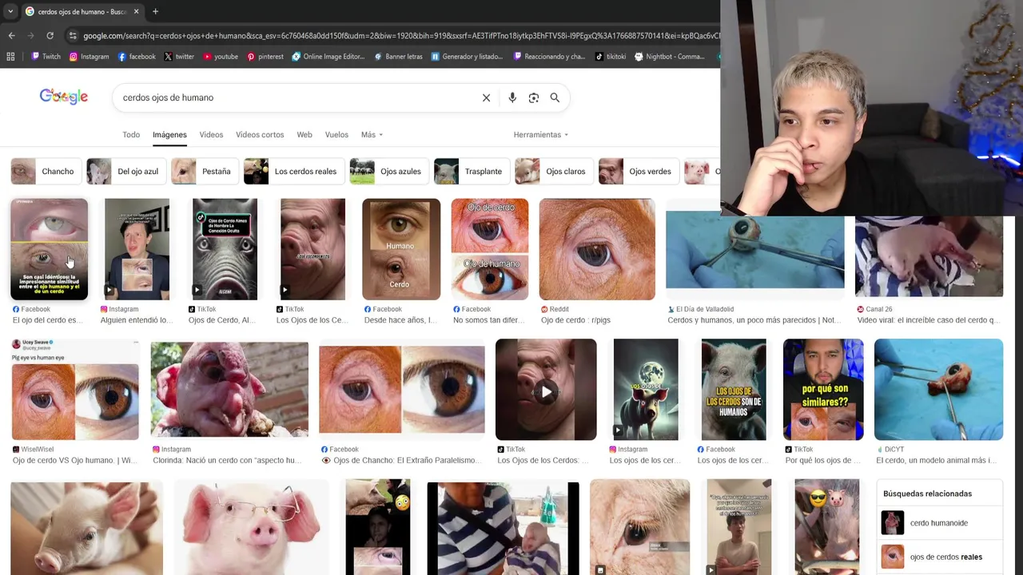The width and height of the screenshot is (1023, 575).
Task: Open the tab search dropdown arrow
Action: (x=10, y=11)
